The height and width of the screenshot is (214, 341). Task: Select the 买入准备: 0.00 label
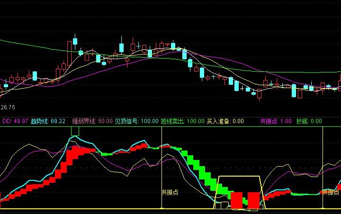tap(225, 121)
